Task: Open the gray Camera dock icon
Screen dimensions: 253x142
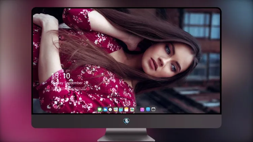Action: 153,109
